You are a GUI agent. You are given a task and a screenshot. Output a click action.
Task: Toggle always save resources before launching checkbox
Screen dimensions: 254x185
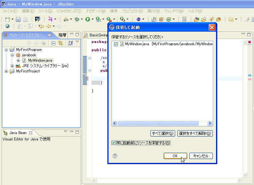[x=114, y=143]
